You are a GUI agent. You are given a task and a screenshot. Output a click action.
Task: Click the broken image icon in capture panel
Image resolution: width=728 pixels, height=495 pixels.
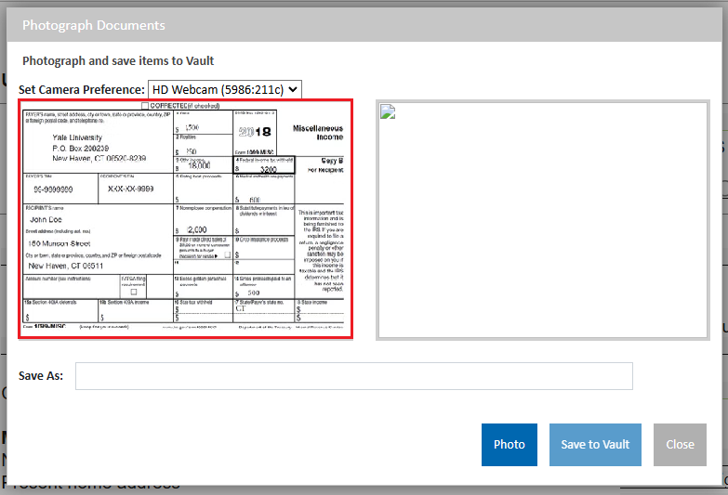tap(388, 111)
